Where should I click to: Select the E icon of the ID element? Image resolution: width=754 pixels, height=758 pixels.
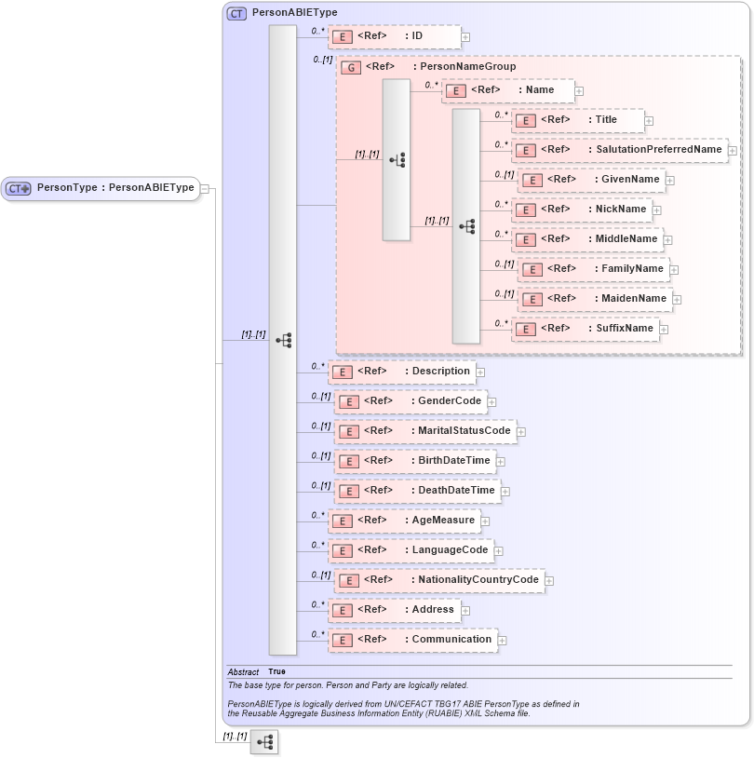tap(343, 36)
